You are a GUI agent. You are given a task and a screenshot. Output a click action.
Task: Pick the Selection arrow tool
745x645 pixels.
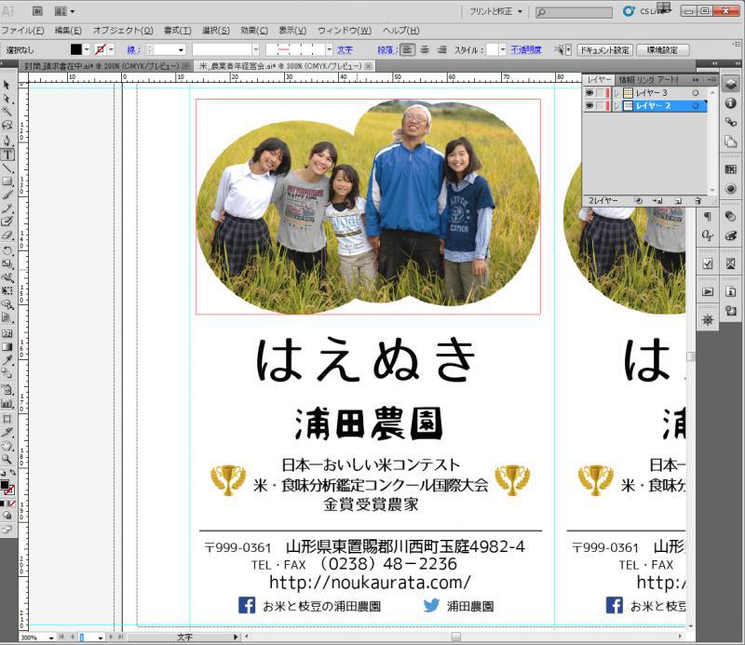pos(7,85)
